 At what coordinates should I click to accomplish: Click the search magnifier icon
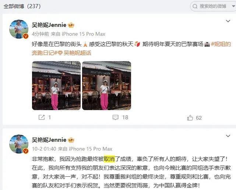pos(195,6)
